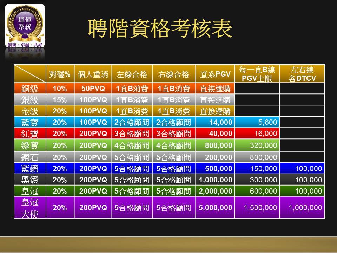Click the 對碰% column header
The width and height of the screenshot is (337, 253).
click(x=60, y=74)
